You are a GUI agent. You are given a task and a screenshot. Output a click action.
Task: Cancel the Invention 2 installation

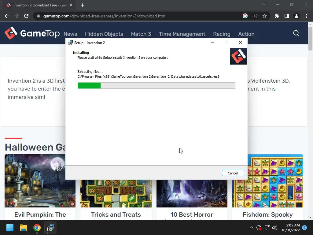pos(233,173)
